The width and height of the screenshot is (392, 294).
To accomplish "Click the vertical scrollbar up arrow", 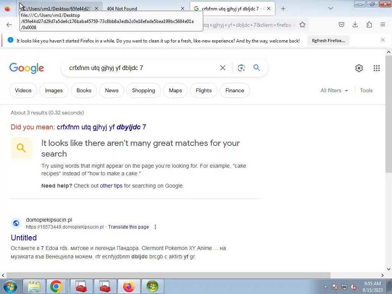I will pyautogui.click(x=389, y=52).
